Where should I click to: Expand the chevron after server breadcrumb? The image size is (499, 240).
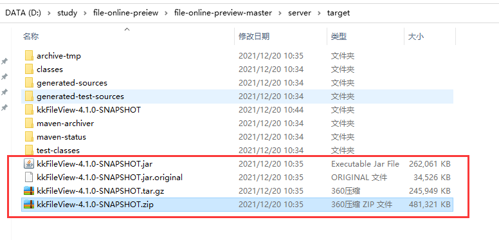tap(319, 13)
